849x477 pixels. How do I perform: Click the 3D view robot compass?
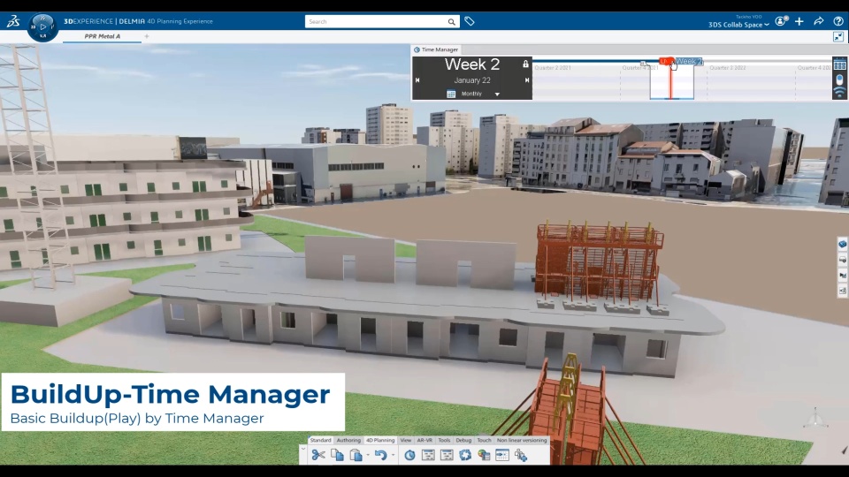tap(815, 418)
